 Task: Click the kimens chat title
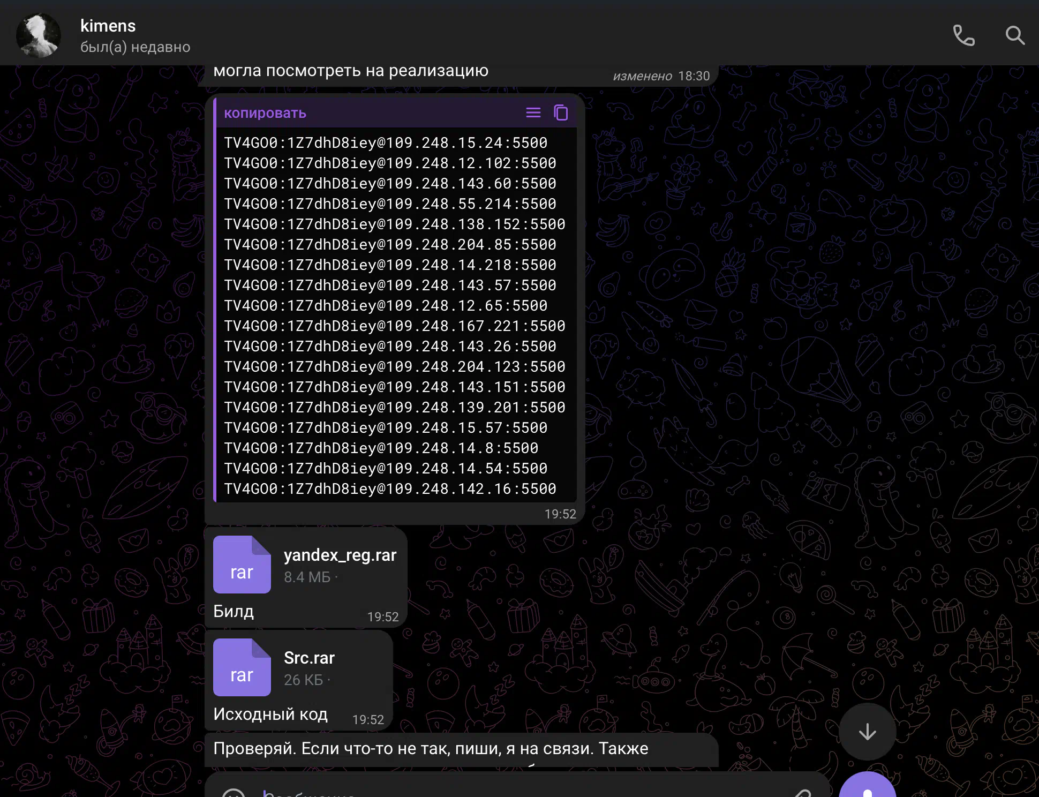click(108, 26)
